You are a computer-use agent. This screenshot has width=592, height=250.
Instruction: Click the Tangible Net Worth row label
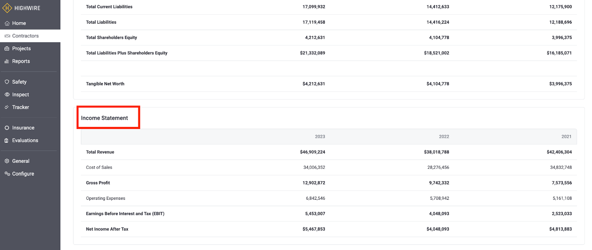point(105,84)
